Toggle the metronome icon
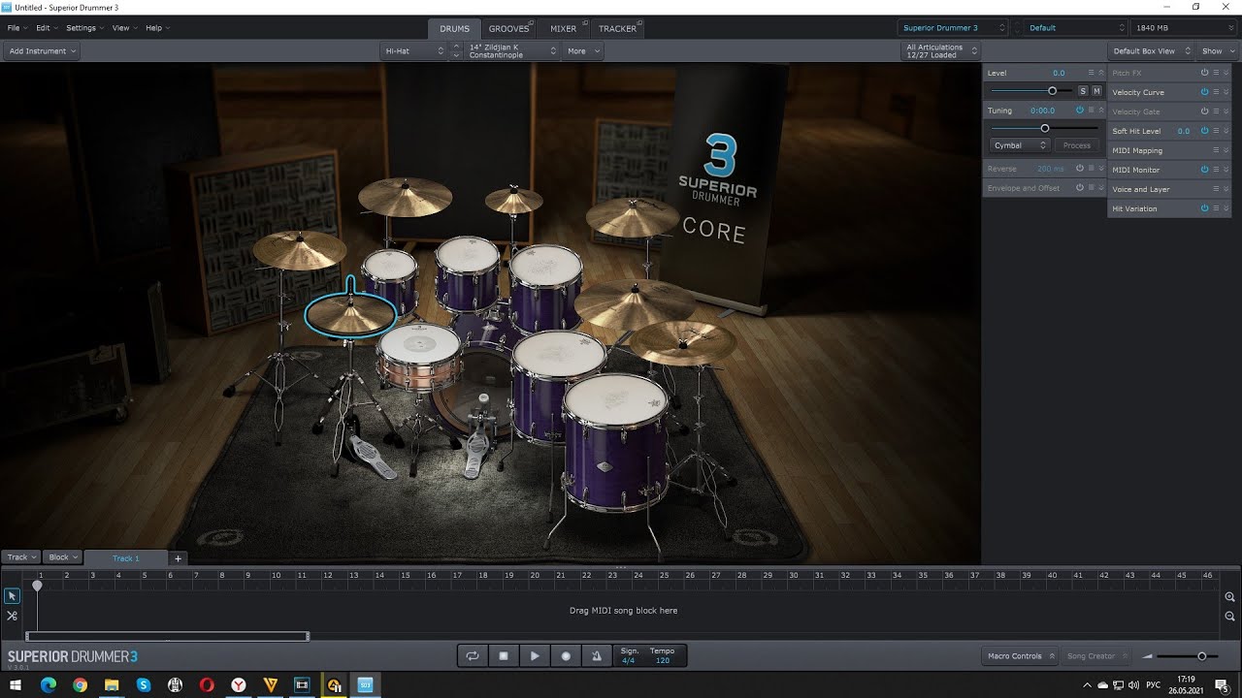This screenshot has height=698, width=1242. (597, 656)
